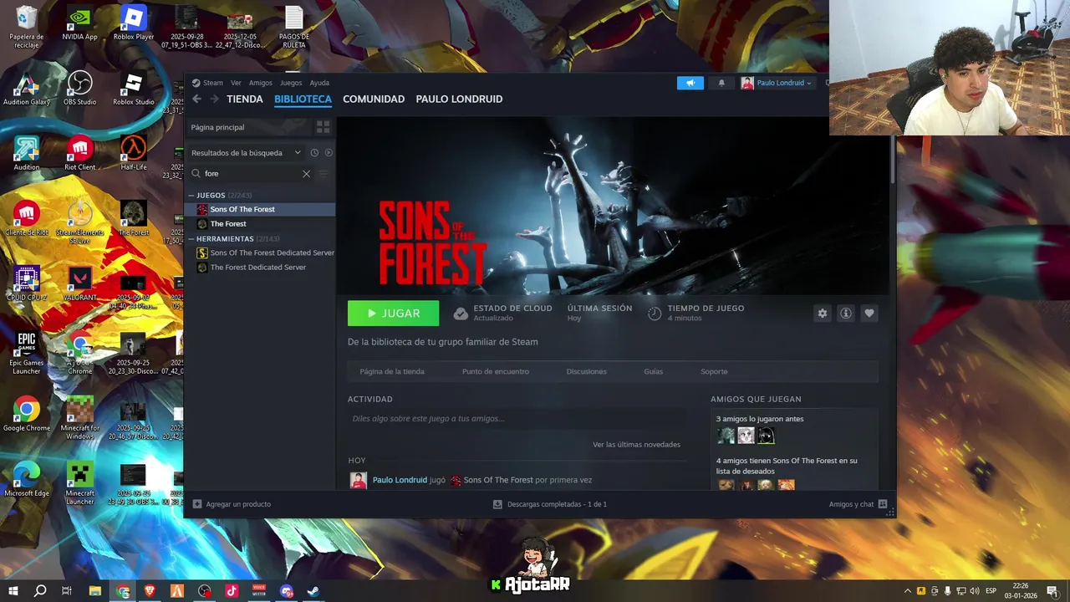Open the Guías link
The height and width of the screenshot is (602, 1070).
(653, 371)
